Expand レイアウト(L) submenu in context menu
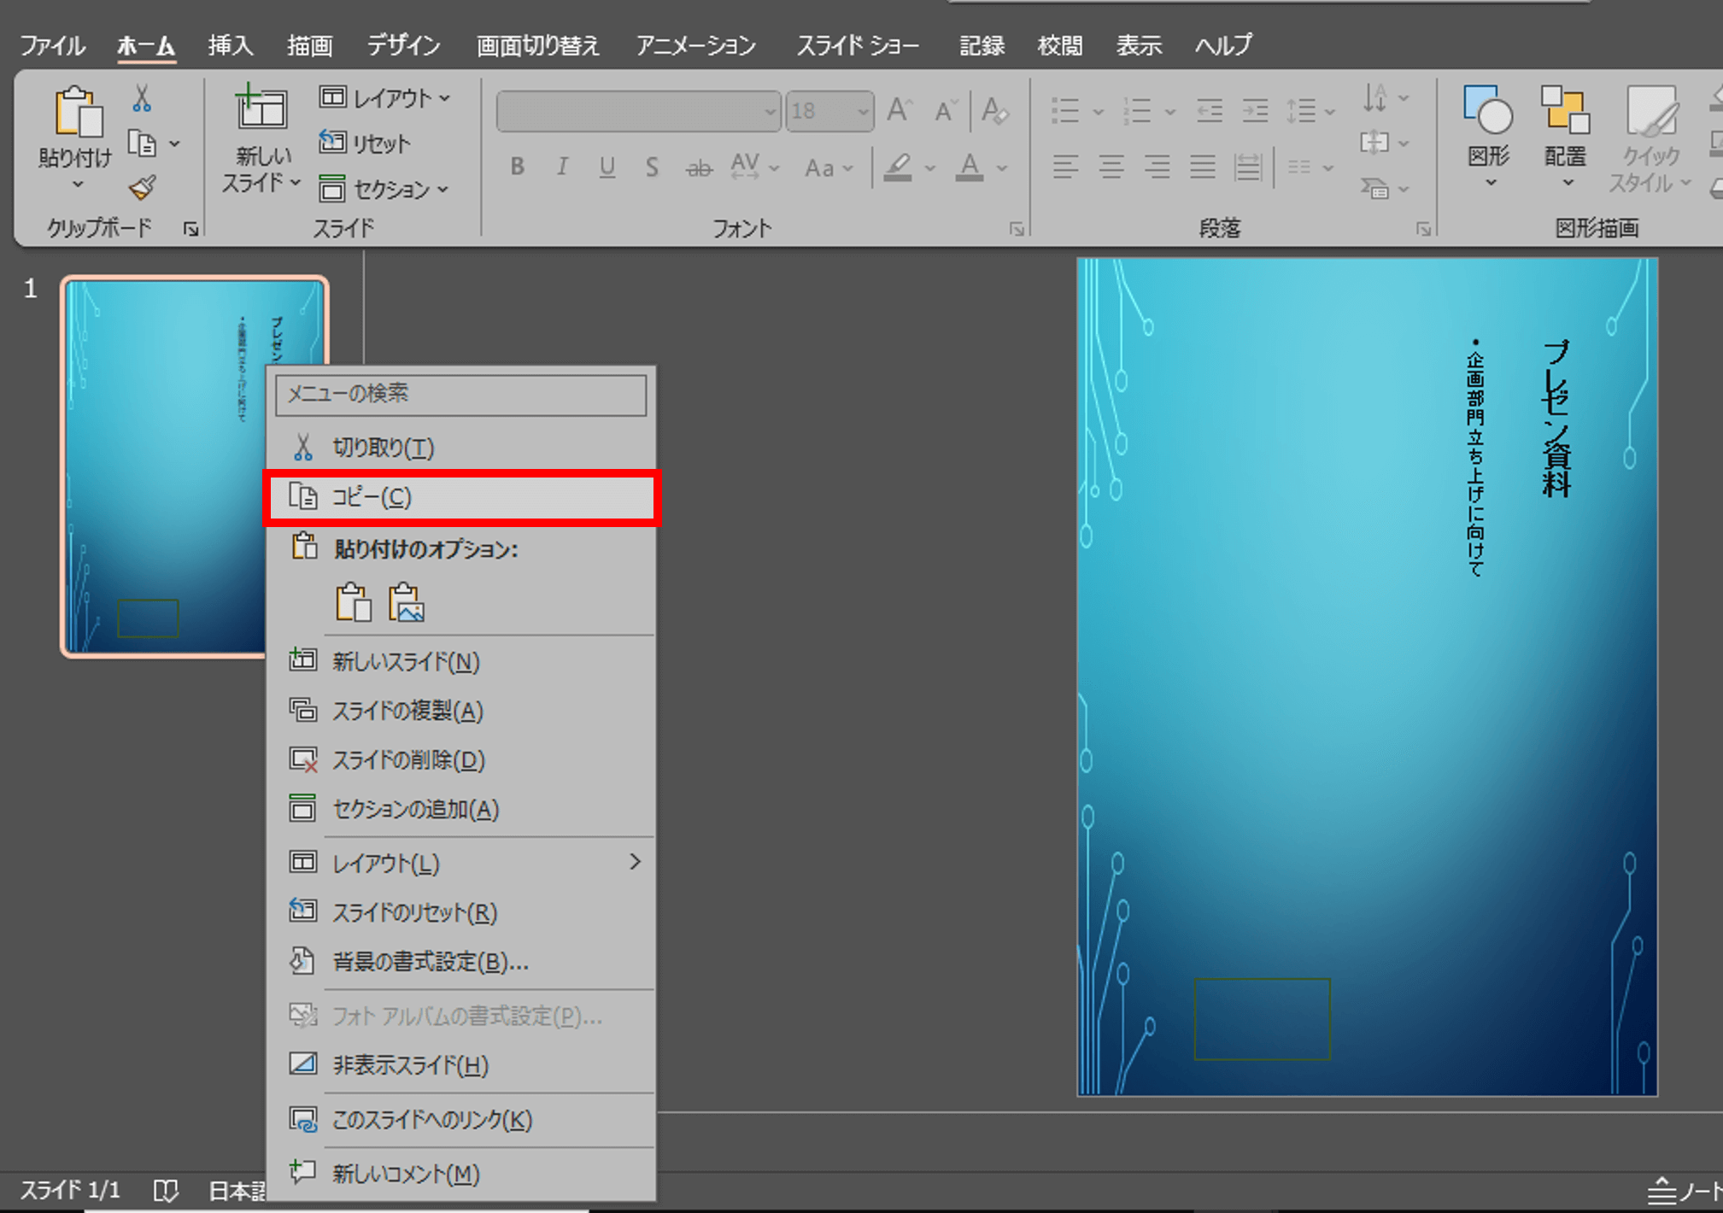The image size is (1723, 1213). click(462, 863)
